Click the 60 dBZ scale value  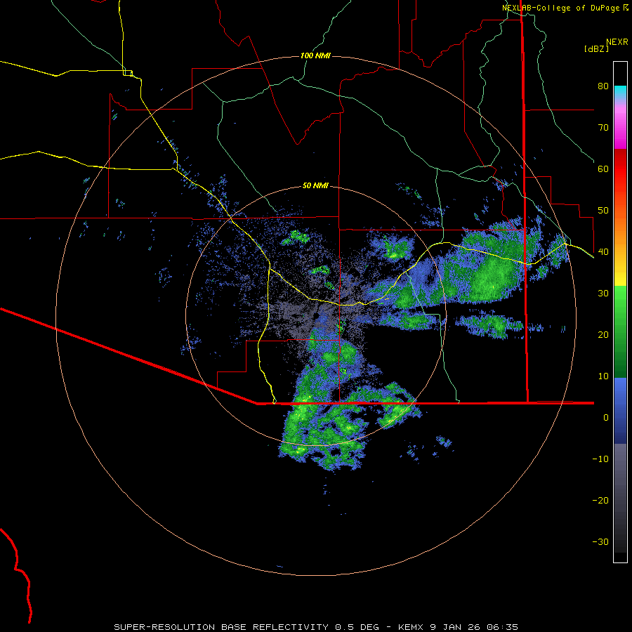coord(603,169)
